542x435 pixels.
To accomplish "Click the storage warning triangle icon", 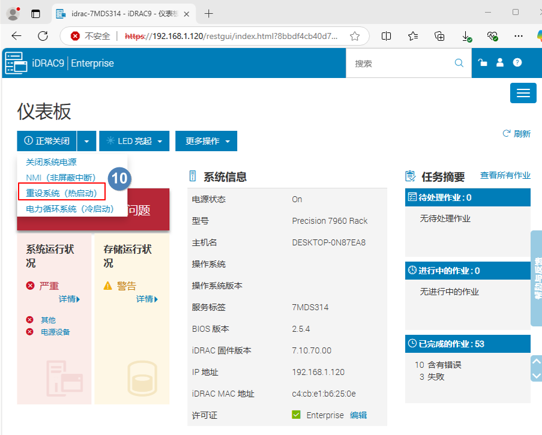I will pyautogui.click(x=108, y=286).
